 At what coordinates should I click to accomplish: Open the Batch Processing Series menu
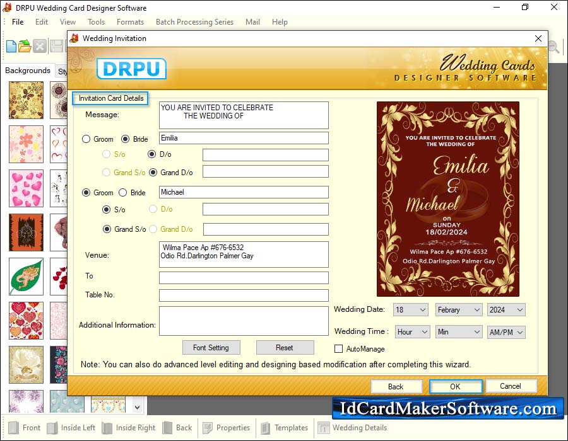point(194,22)
